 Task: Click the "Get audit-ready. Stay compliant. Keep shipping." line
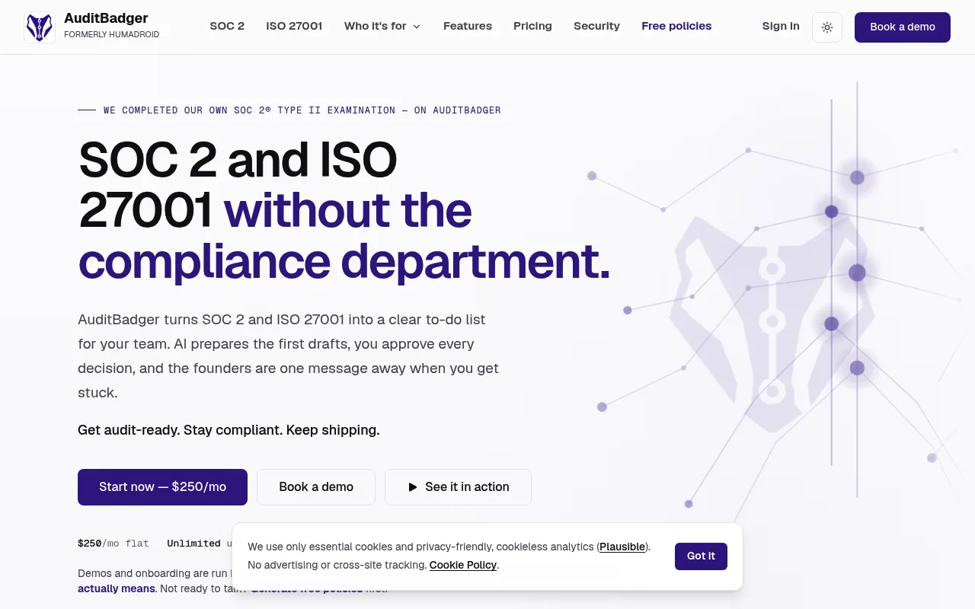tap(229, 430)
